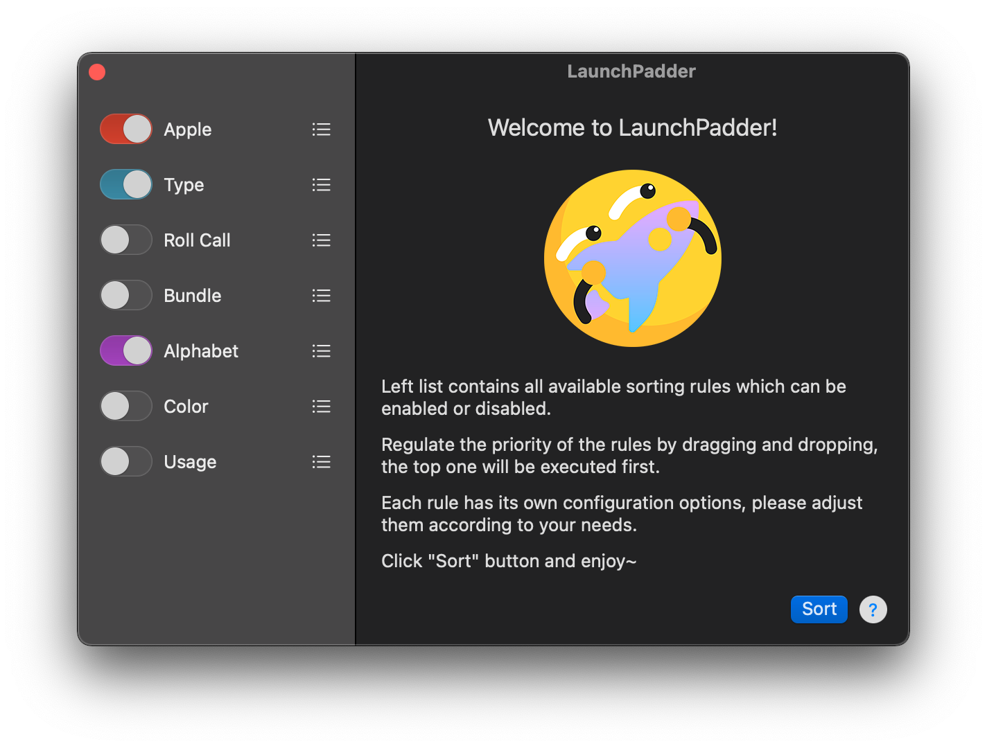Open the Bundle rule list icon
Screen dimensions: 987x748
point(321,296)
